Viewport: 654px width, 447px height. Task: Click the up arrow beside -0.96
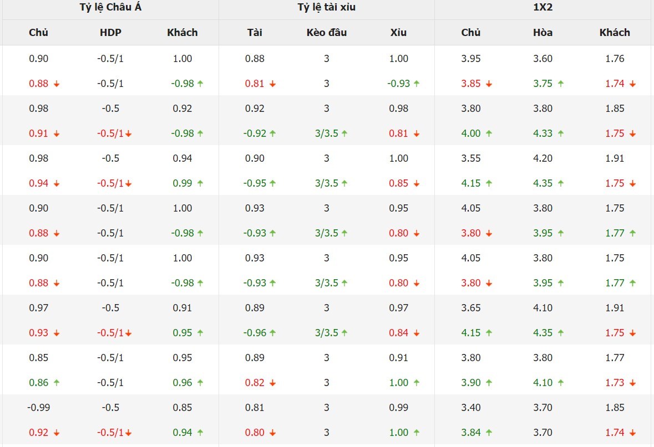coord(273,333)
